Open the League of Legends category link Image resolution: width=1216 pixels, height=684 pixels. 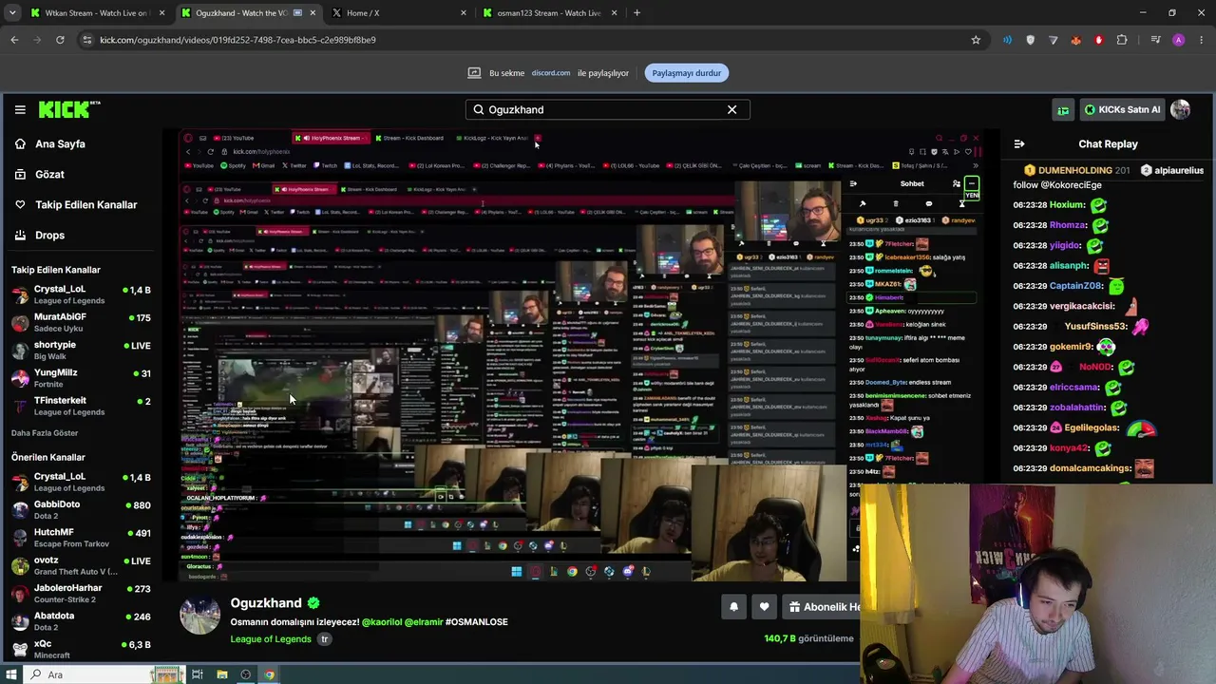point(271,639)
